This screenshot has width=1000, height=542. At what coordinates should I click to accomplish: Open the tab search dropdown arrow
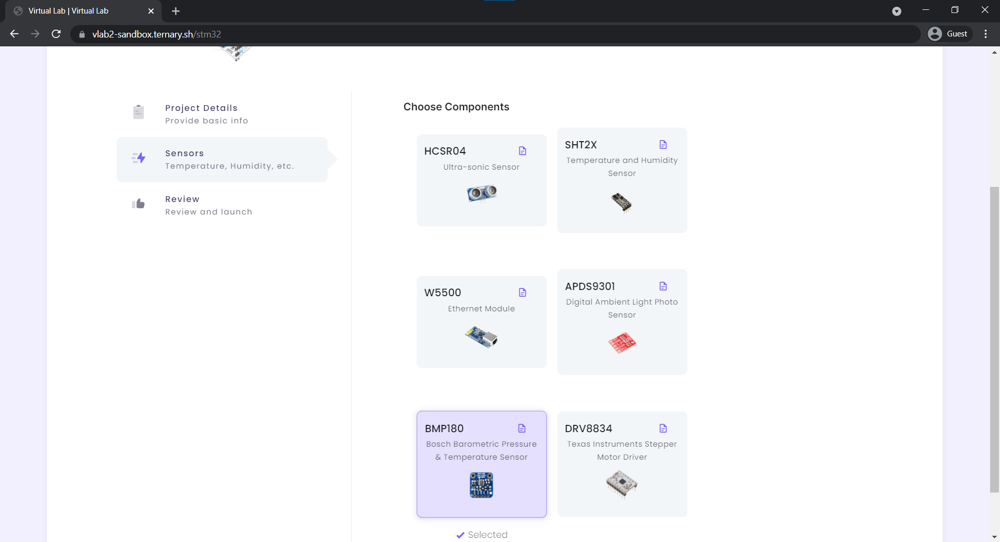[896, 11]
